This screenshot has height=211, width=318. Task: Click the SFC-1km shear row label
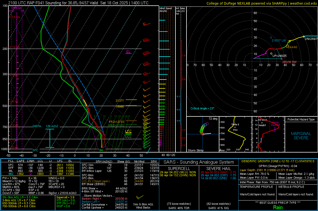[x=88, y=165]
